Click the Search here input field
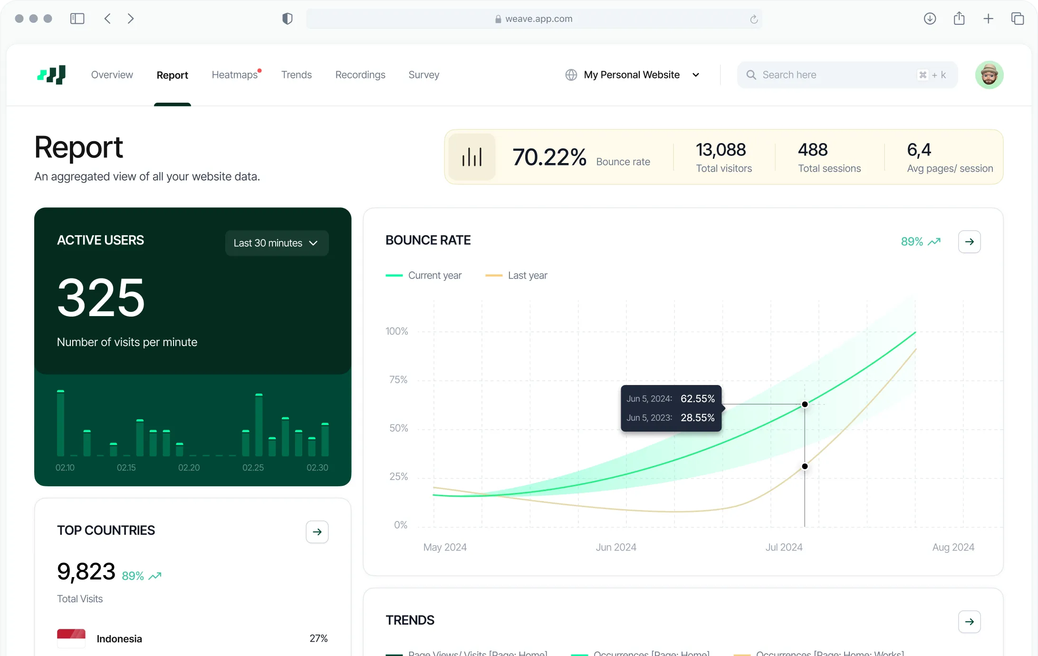 [x=847, y=75]
